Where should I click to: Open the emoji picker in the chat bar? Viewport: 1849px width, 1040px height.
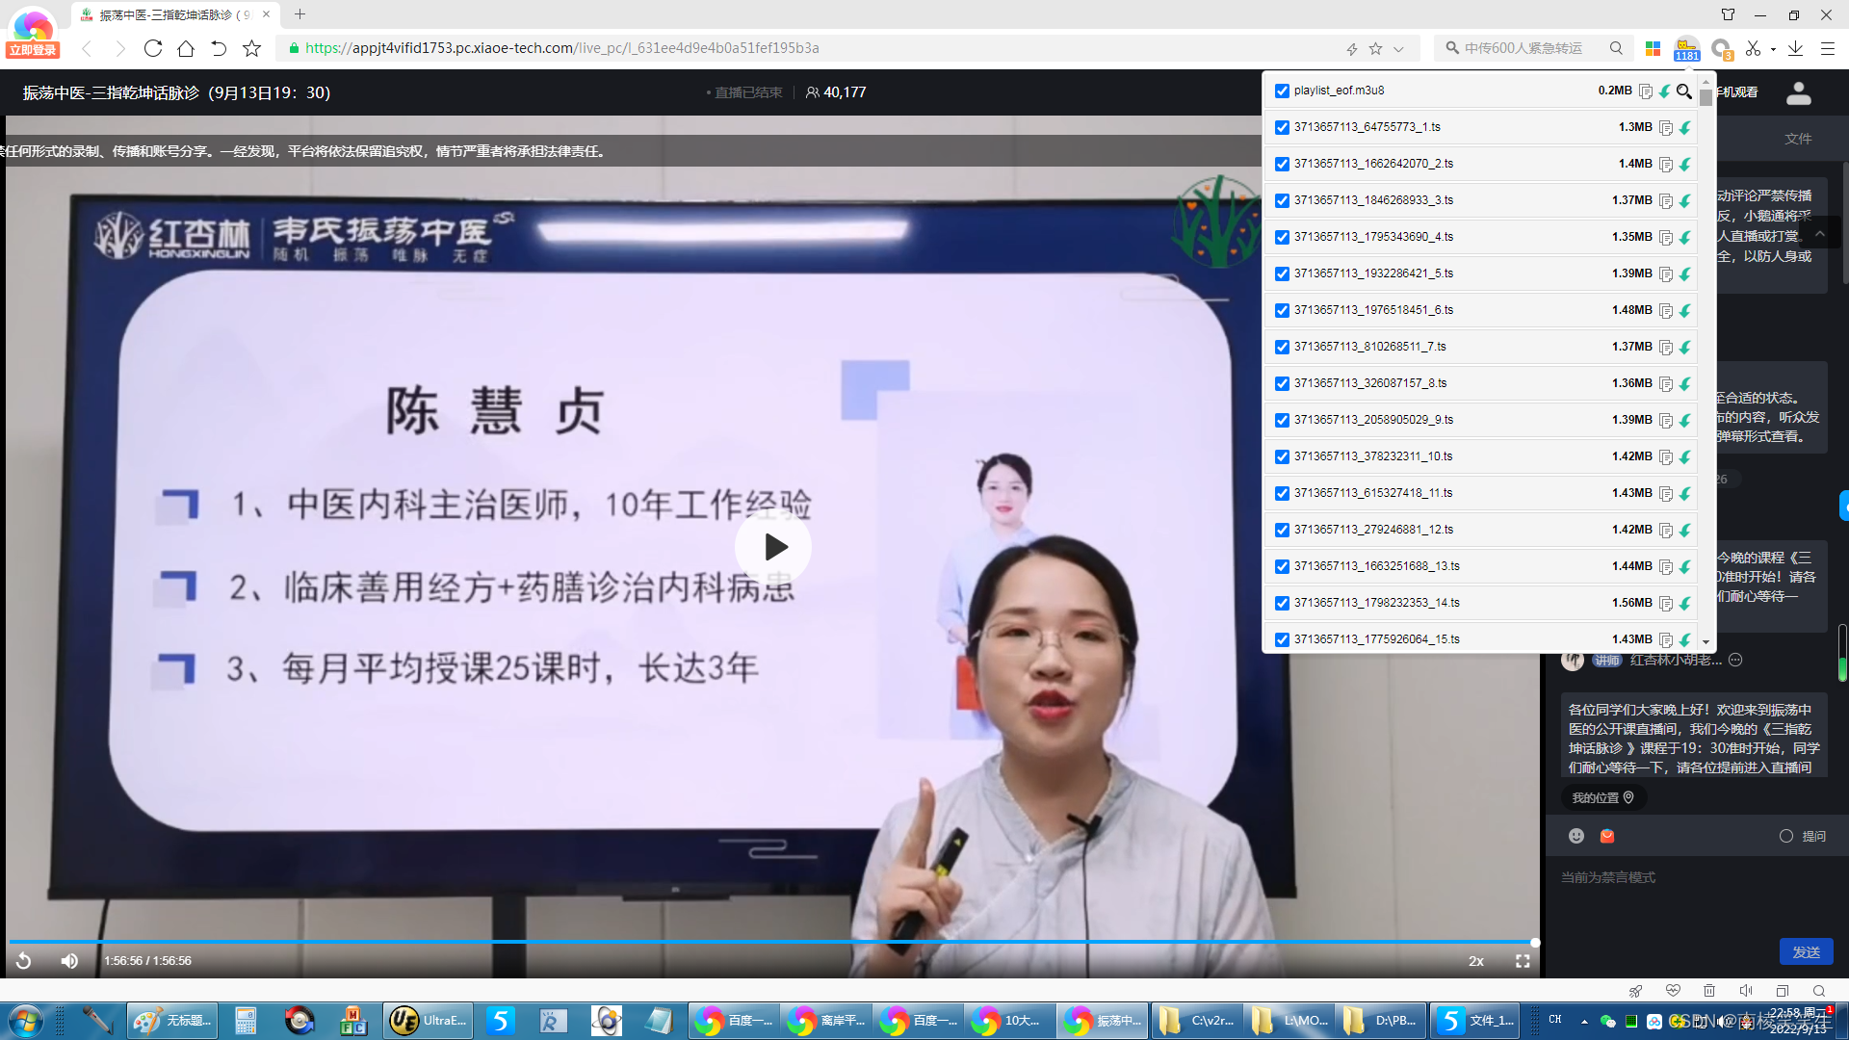click(x=1576, y=836)
